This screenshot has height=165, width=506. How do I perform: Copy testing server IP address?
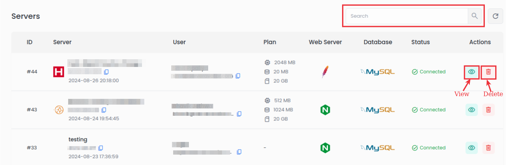pyautogui.click(x=101, y=148)
